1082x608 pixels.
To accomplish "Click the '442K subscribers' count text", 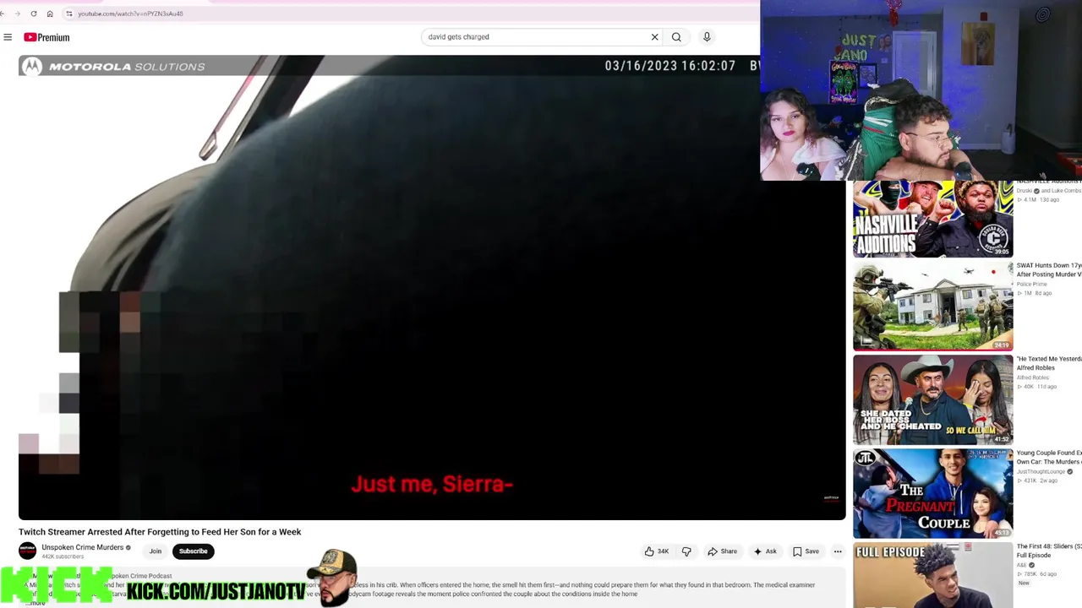I will coord(63,556).
